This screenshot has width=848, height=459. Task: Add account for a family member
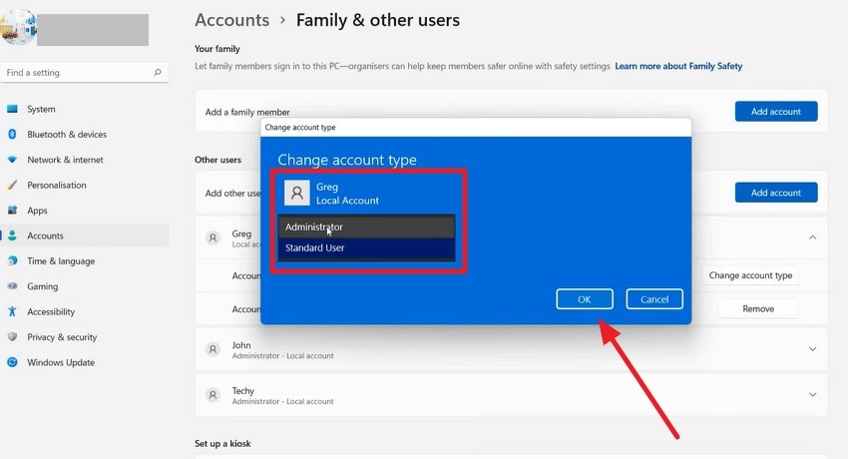776,112
